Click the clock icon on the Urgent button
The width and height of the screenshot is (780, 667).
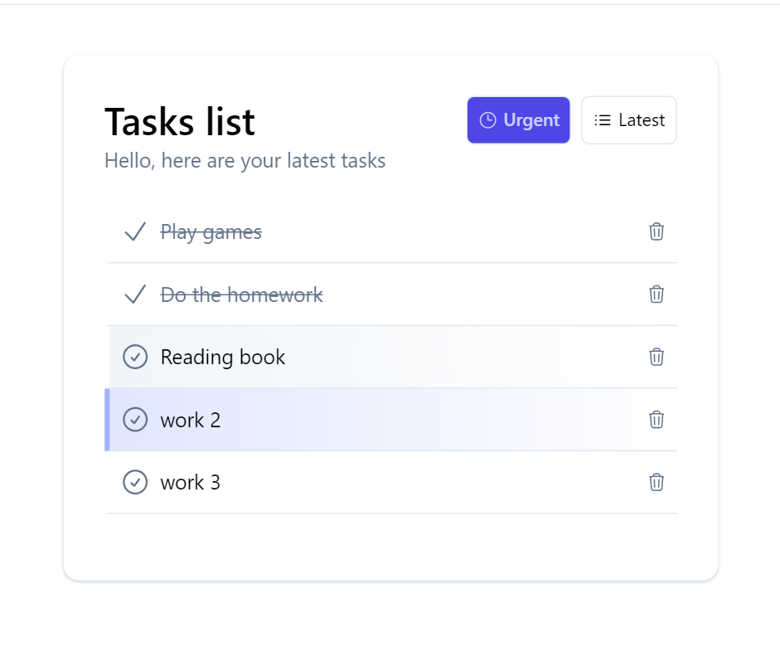coord(487,119)
